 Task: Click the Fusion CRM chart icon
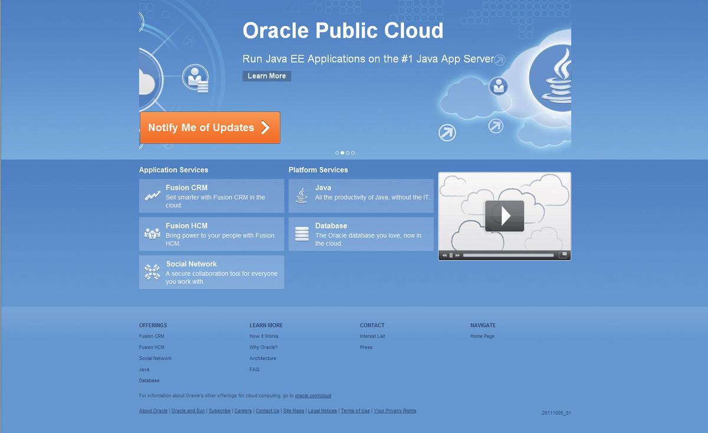(x=152, y=196)
